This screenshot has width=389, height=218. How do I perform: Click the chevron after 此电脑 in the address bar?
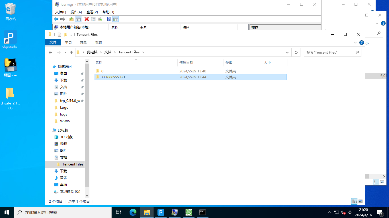pos(101,53)
